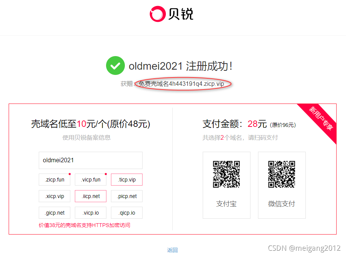Image resolution: width=346 pixels, height=256 pixels.
Task: Click the 使用贝锐备案信息 text
Action: pos(86,138)
